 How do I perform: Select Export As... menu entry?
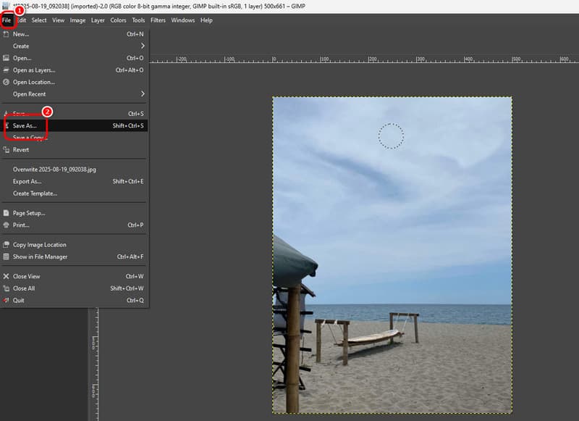(27, 181)
